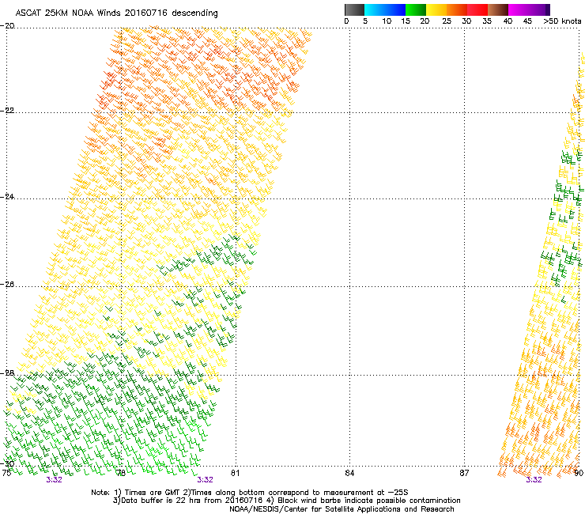This screenshot has height=514, width=585.
Task: Click the '40' legend label under color bar
Action: pyautogui.click(x=508, y=21)
